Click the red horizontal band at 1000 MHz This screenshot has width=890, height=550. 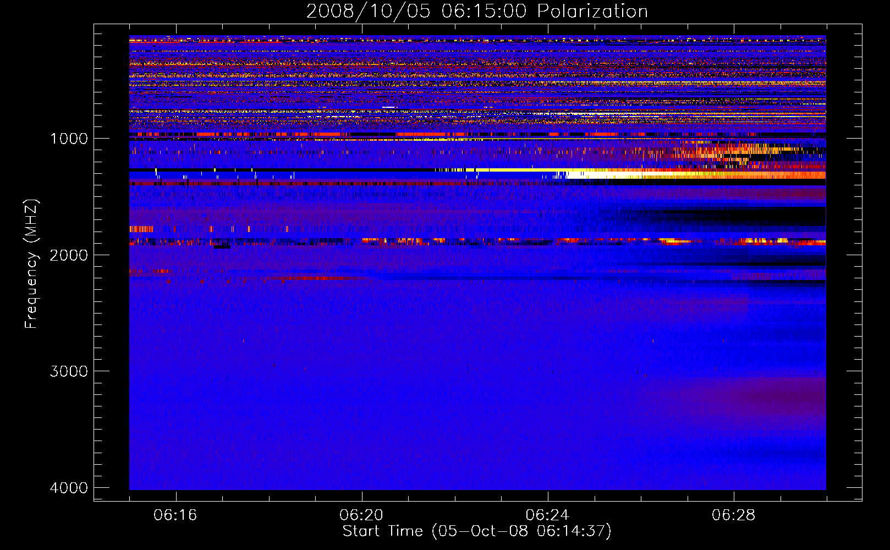click(x=477, y=134)
